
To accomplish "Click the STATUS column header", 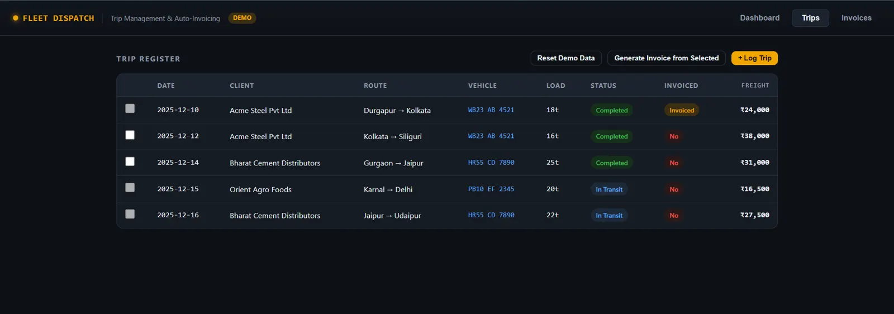I will click(x=603, y=85).
